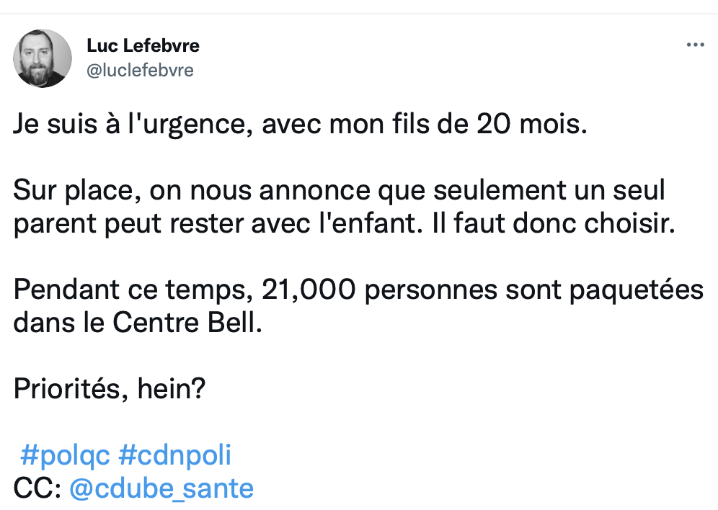
Task: Click the first line about l'urgence
Action: (300, 125)
